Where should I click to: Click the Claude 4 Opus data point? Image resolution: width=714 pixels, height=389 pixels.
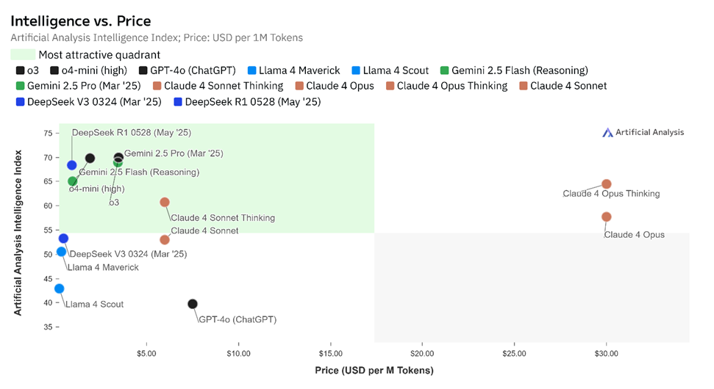tap(606, 217)
